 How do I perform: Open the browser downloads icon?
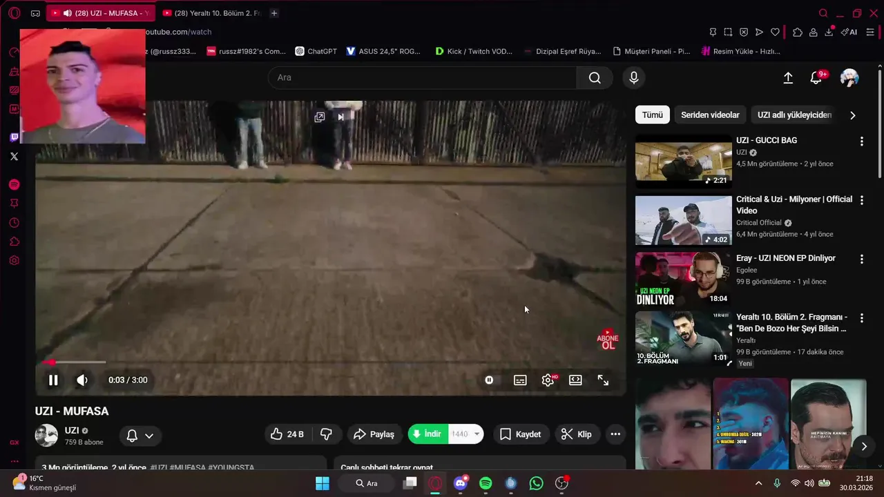(x=829, y=32)
